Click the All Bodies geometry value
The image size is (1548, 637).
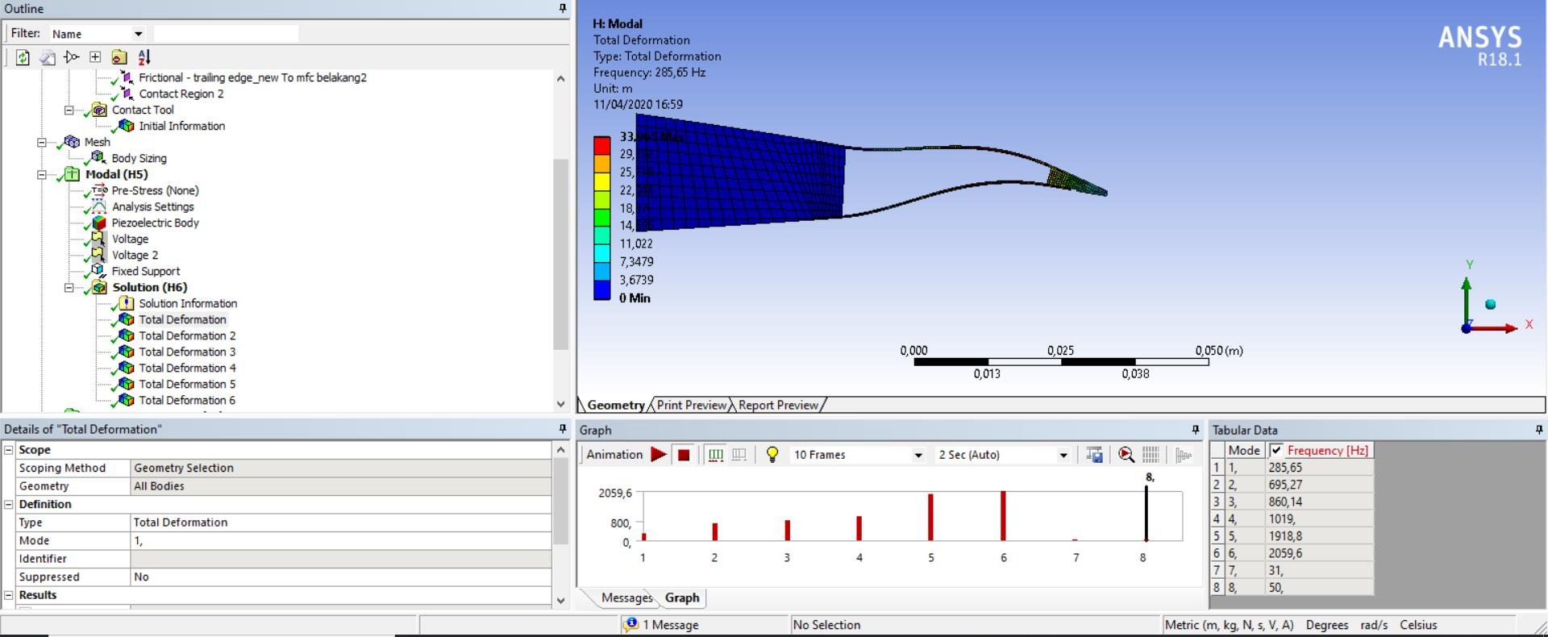(x=341, y=486)
